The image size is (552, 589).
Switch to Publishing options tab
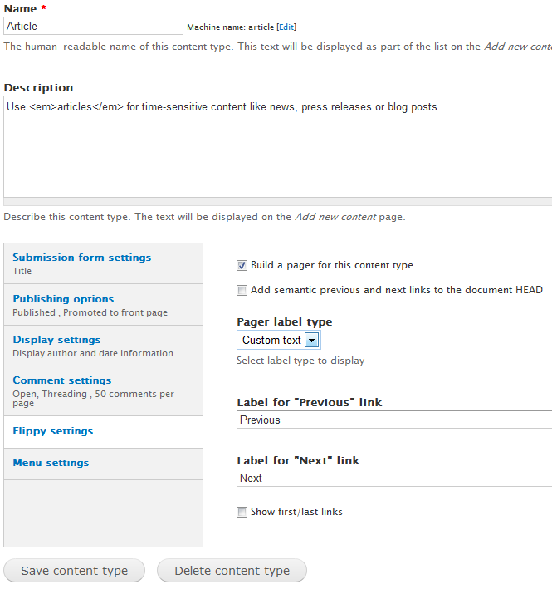coord(63,299)
